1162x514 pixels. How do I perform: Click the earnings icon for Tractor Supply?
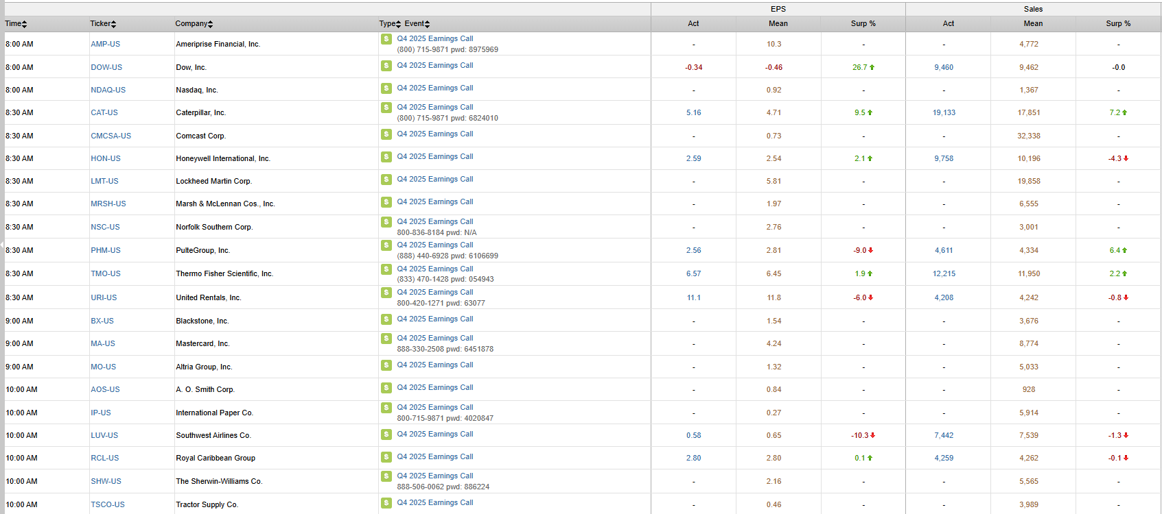click(386, 503)
